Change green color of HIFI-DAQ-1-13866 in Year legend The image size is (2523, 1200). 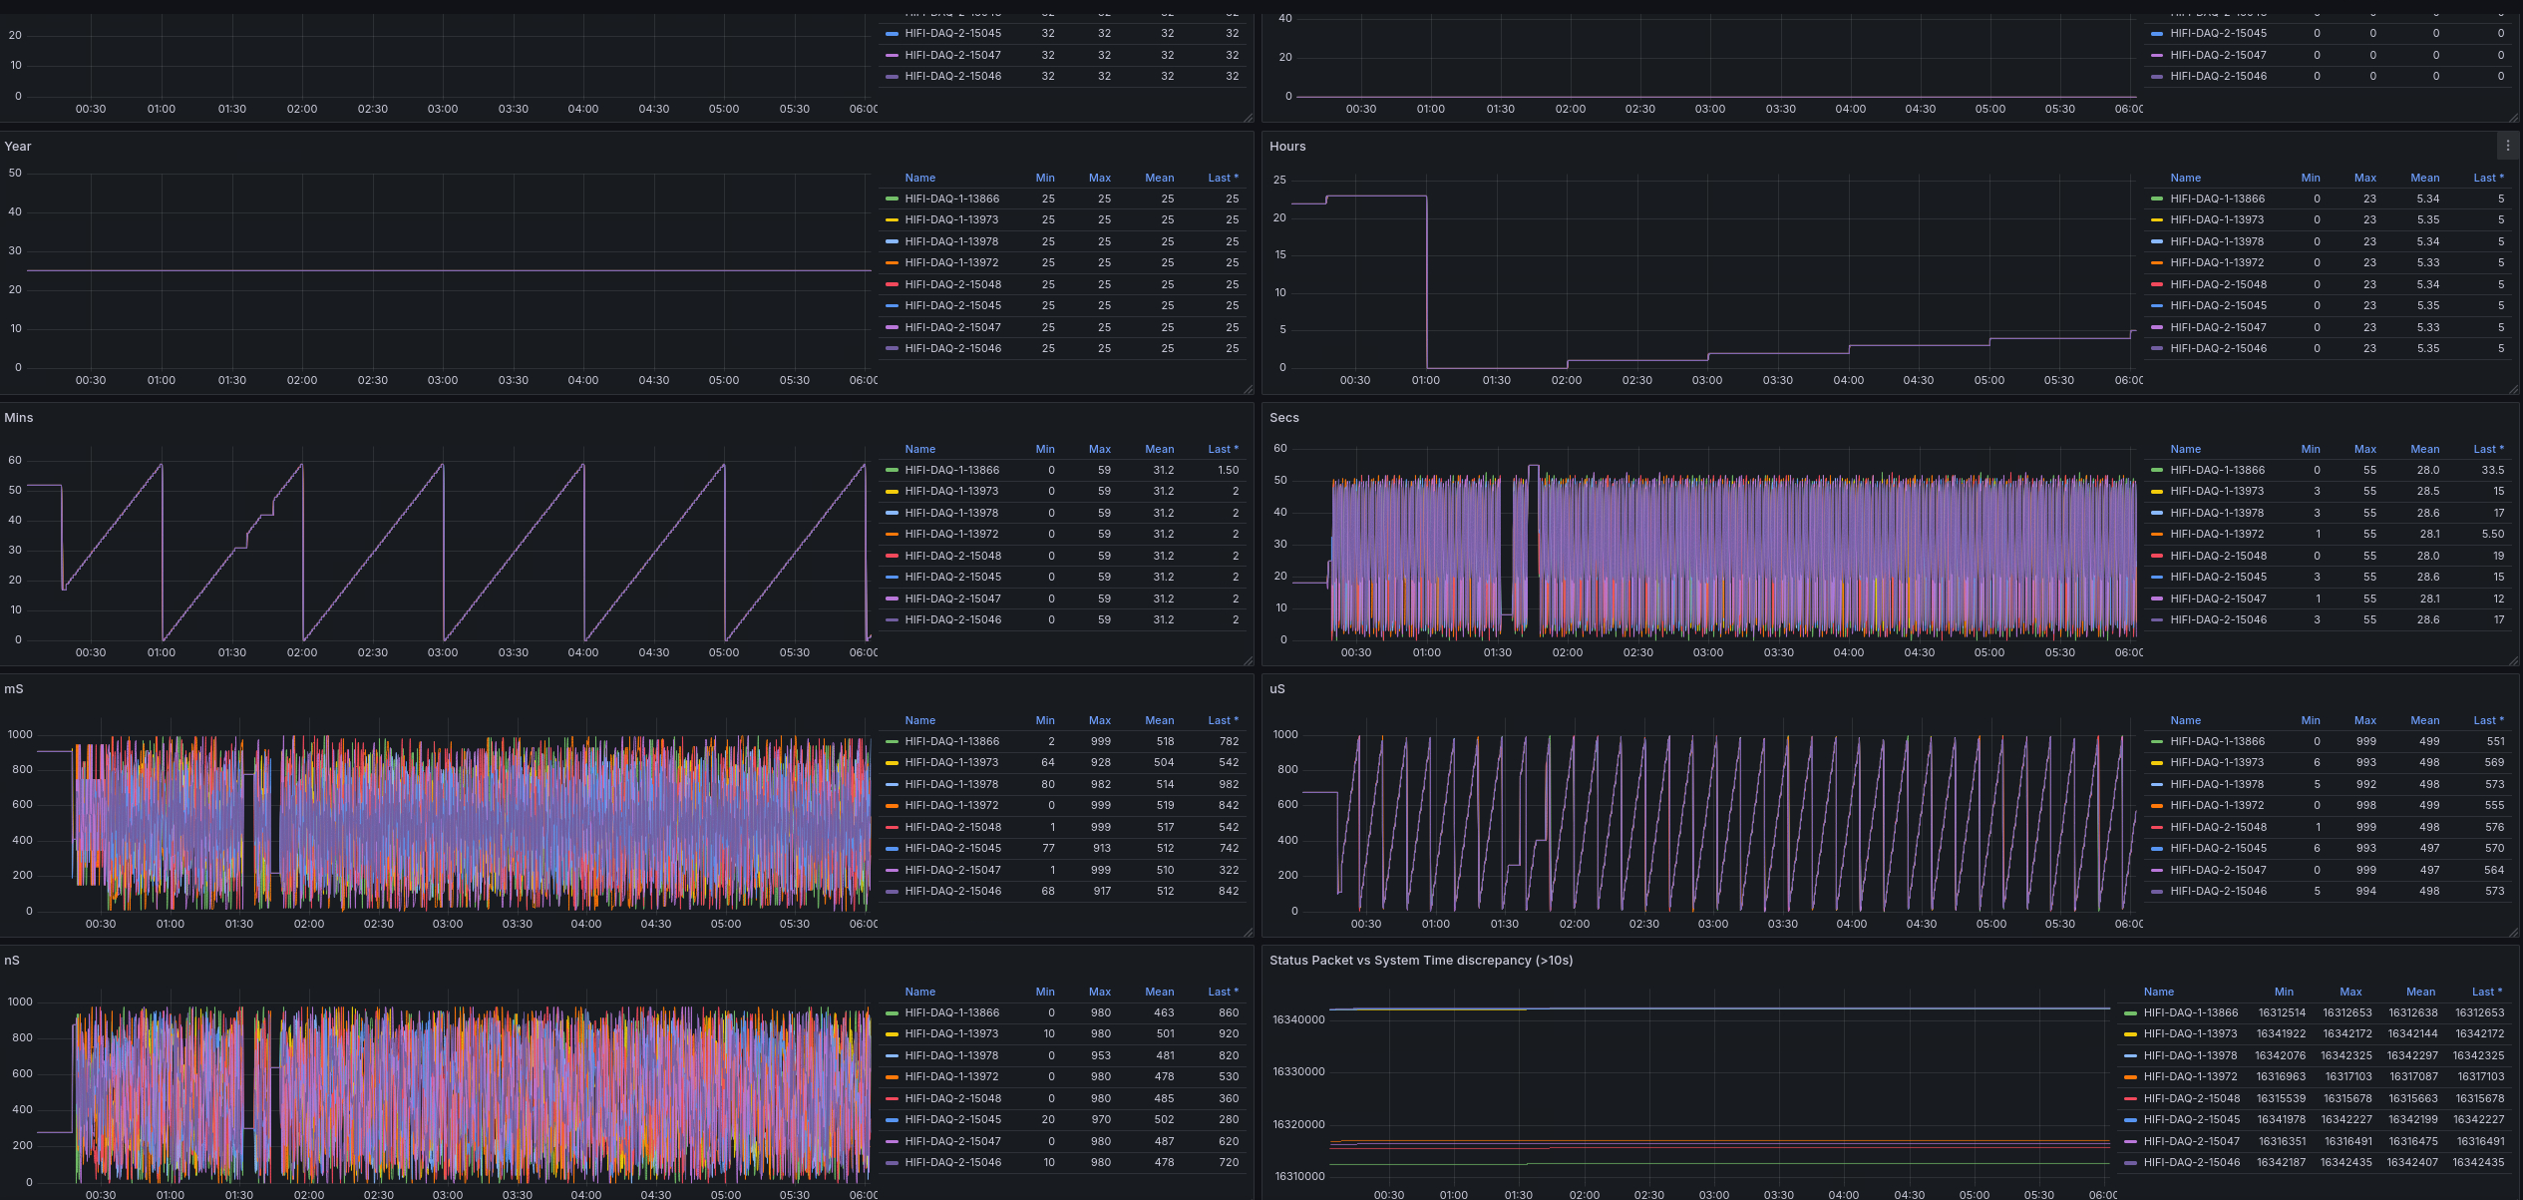(x=893, y=199)
